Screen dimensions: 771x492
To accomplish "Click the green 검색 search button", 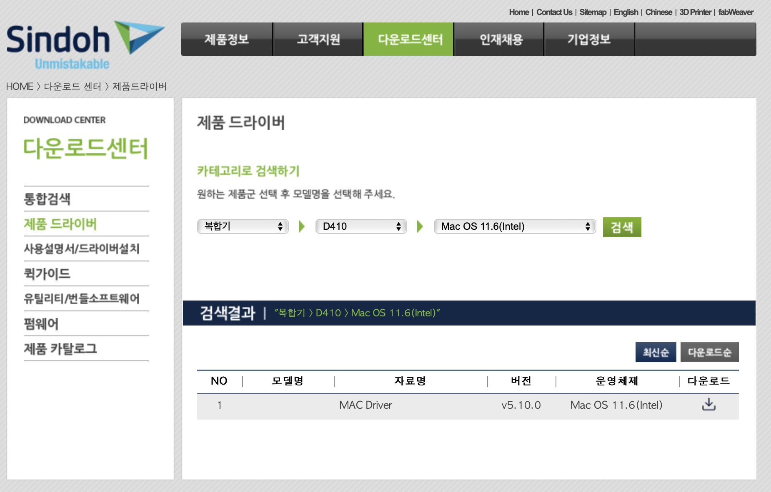I will [622, 227].
